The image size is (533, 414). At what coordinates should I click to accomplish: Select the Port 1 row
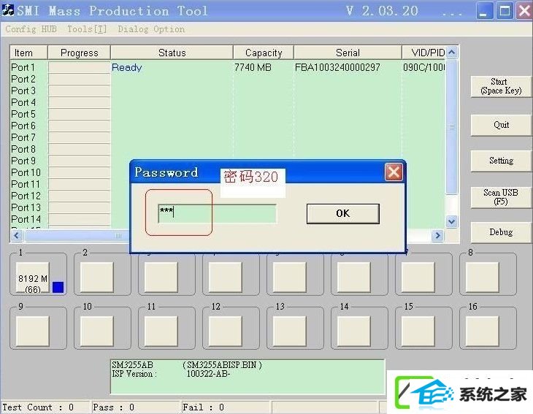pos(227,67)
